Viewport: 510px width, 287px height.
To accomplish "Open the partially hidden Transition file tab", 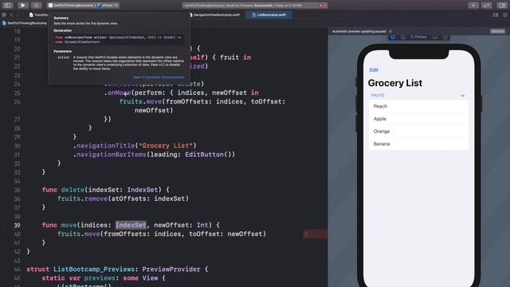I will [x=38, y=14].
